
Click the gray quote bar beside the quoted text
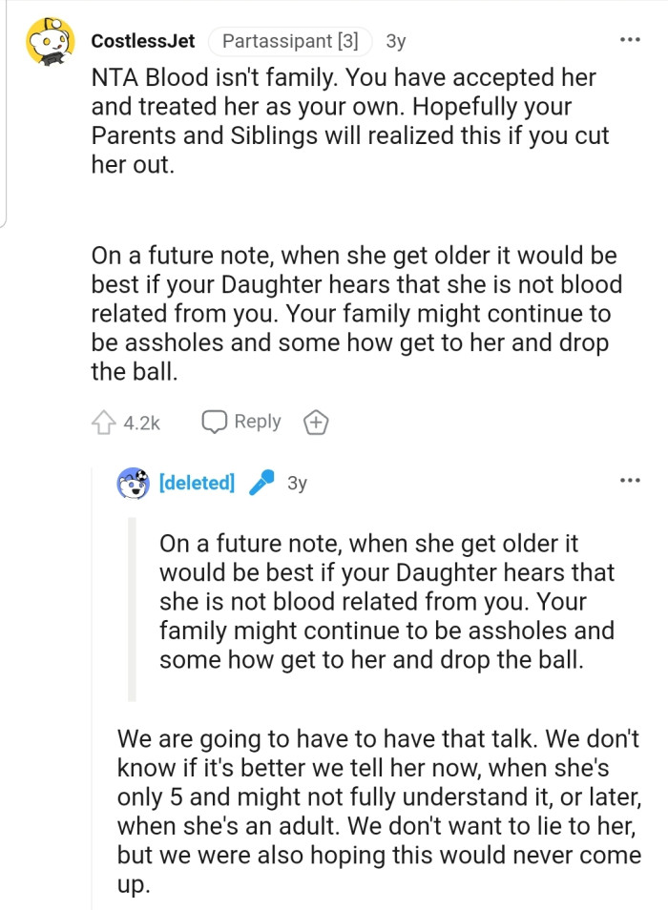click(133, 609)
